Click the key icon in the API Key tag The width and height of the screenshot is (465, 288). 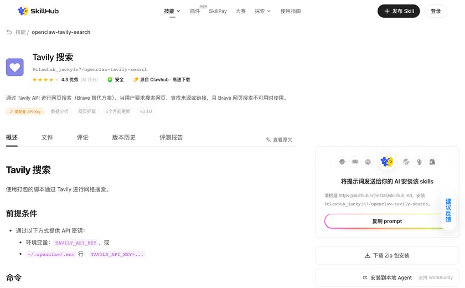click(x=11, y=111)
